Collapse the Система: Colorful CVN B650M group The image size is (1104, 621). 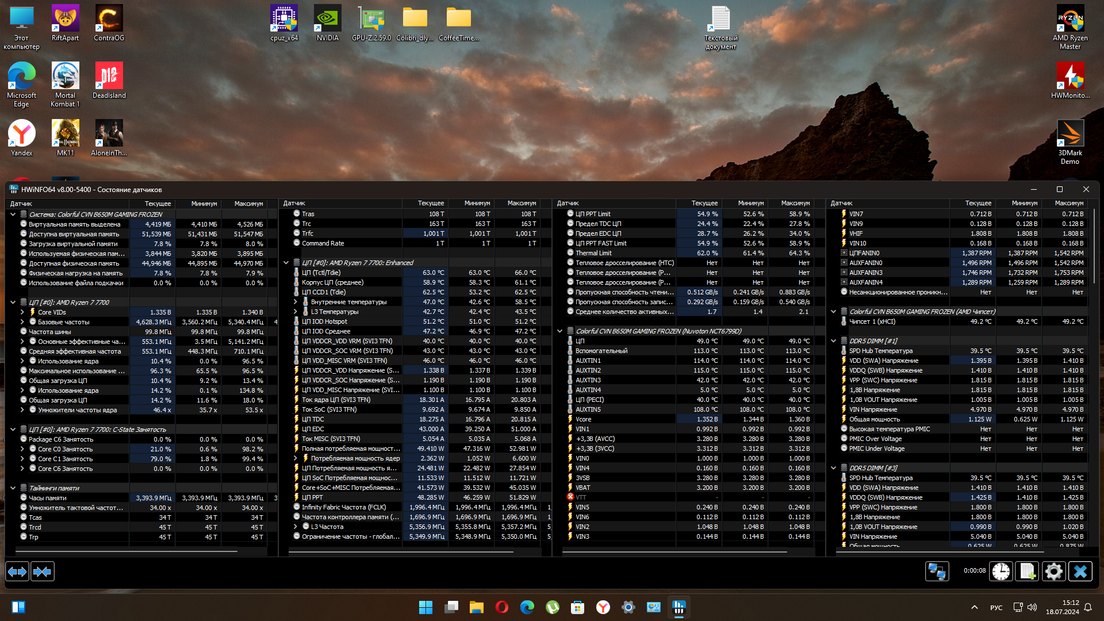[13, 214]
